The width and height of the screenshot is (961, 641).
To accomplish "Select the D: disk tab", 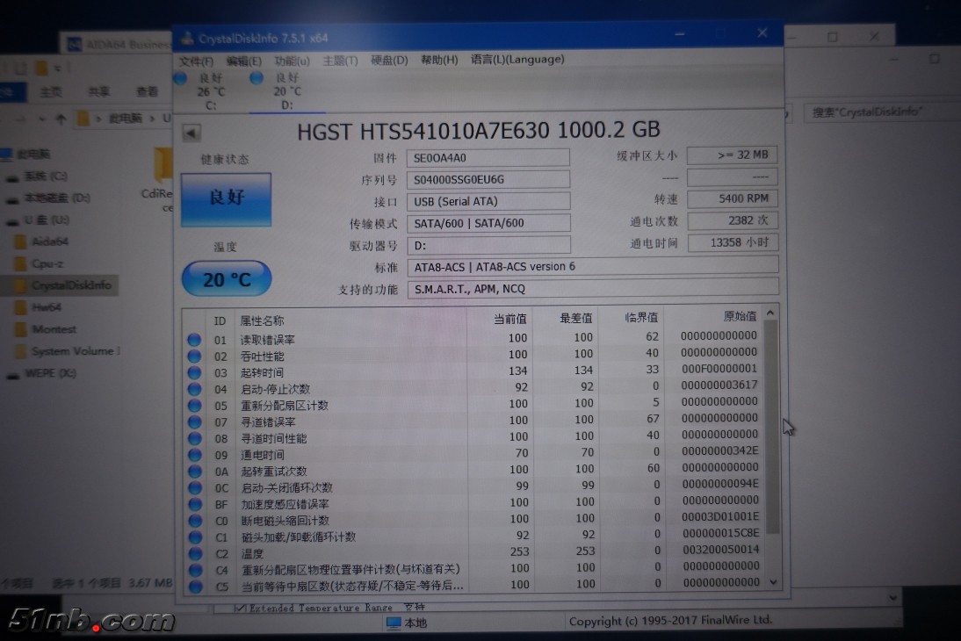I will [286, 91].
